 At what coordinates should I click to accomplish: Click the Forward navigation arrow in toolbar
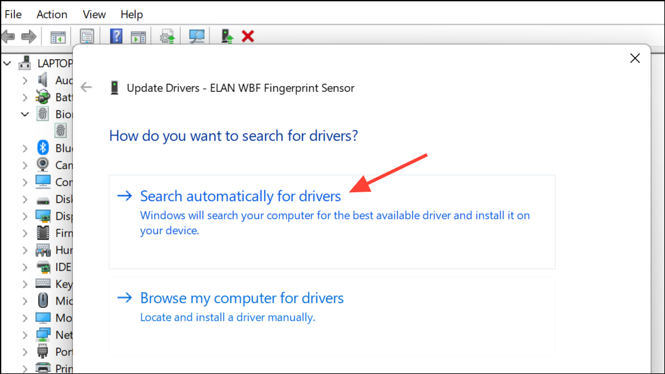tap(28, 36)
